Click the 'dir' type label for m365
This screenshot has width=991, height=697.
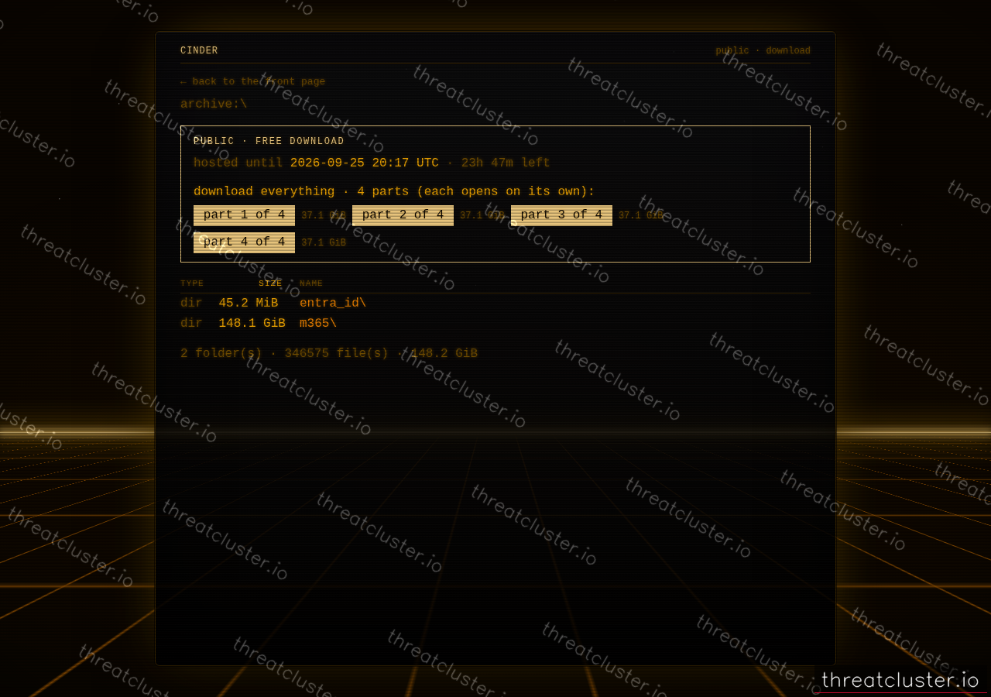coord(191,323)
